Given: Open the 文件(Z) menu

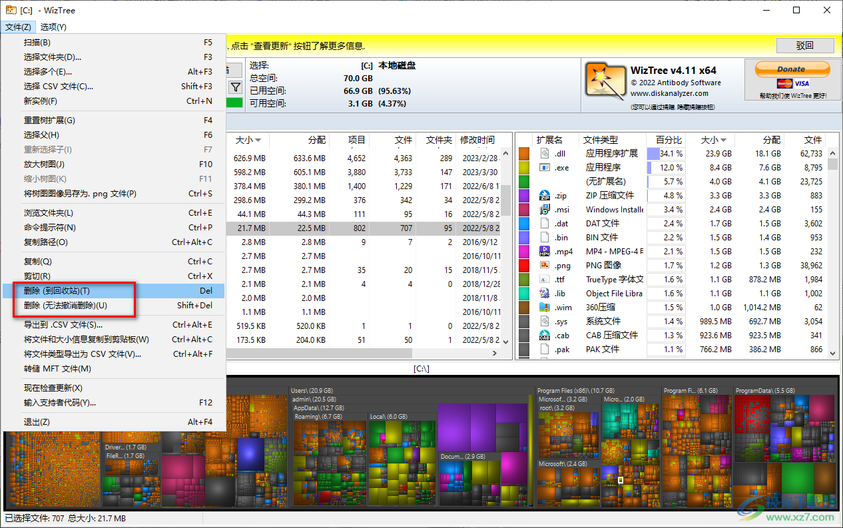Looking at the screenshot, I should point(18,27).
